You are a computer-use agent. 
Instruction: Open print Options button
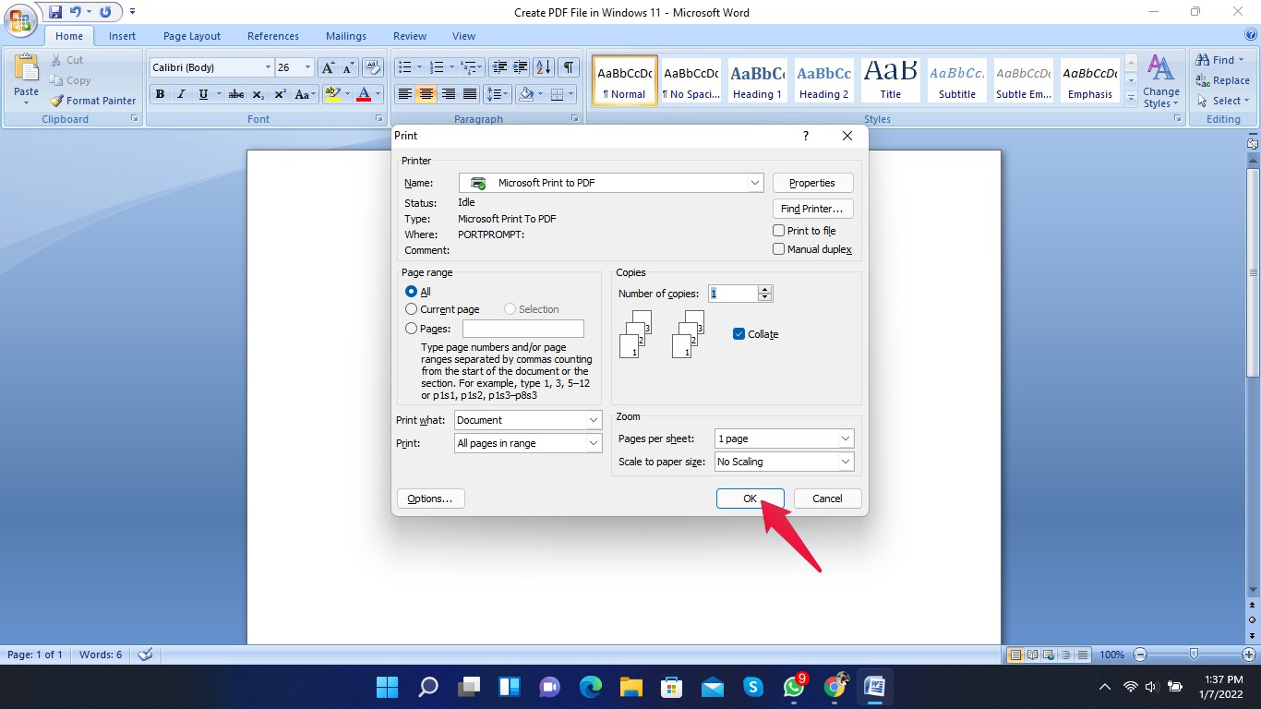point(430,499)
